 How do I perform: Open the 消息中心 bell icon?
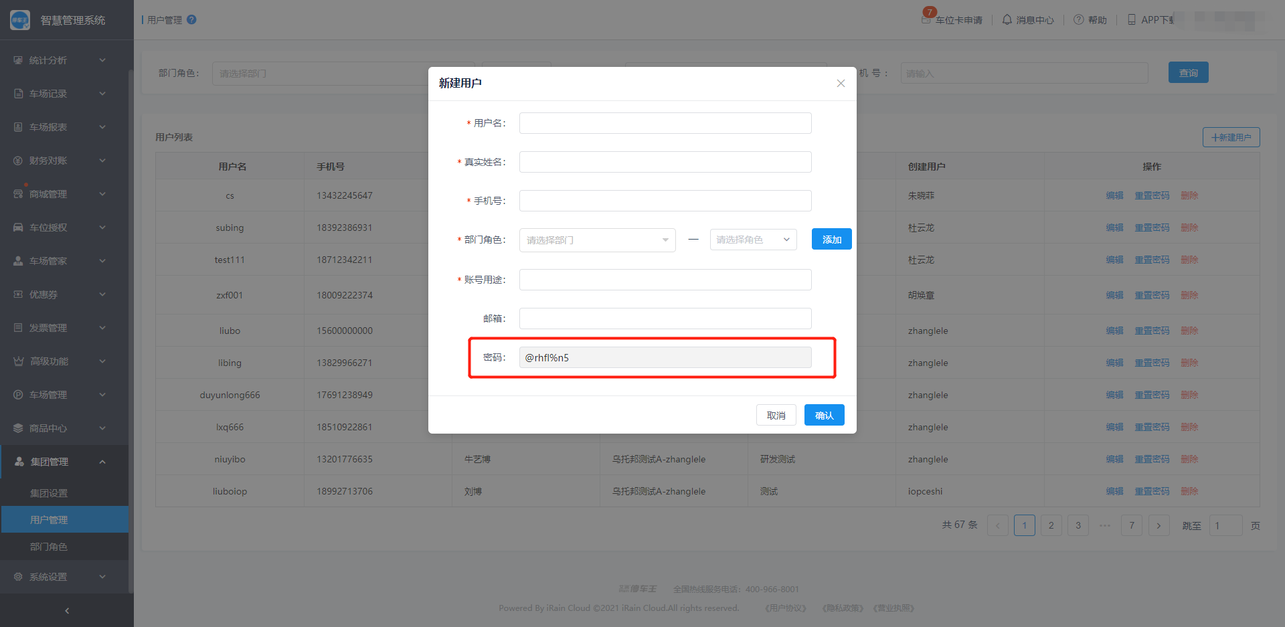[1007, 19]
